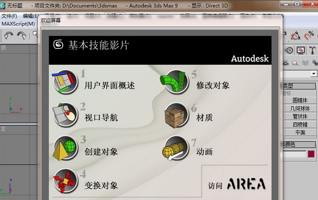Expand the geometry category dropdown arrow

tap(314, 74)
